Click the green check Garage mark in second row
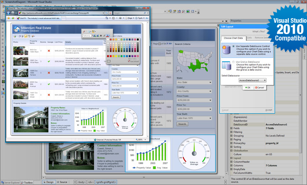Screen dimensions: 307x185 [49, 61]
